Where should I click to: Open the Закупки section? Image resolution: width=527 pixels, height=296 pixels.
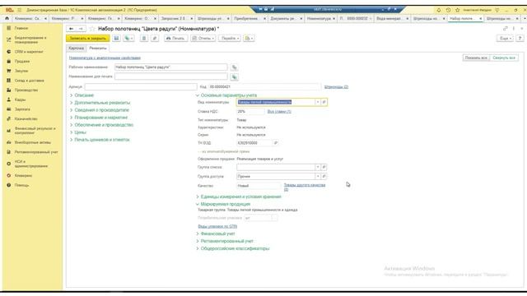click(21, 71)
